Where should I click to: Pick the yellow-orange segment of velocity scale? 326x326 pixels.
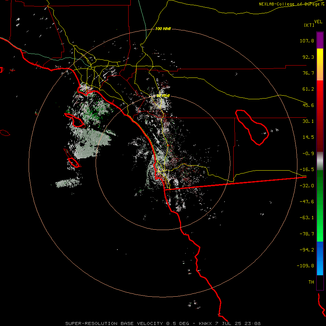pyautogui.click(x=320, y=64)
